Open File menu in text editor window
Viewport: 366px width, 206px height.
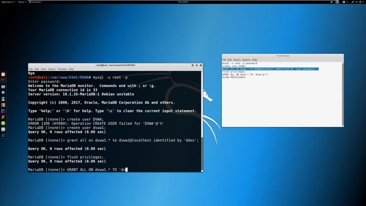click(224, 60)
